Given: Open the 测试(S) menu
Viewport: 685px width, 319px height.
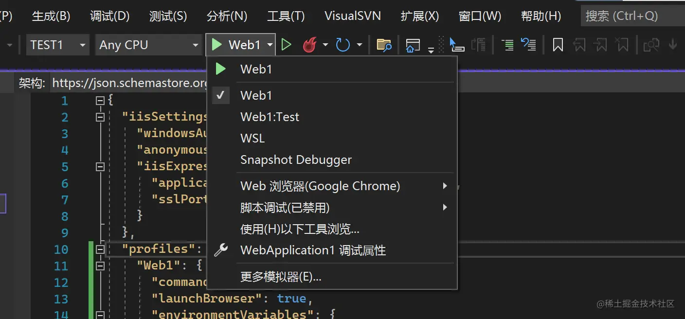Looking at the screenshot, I should (x=168, y=16).
